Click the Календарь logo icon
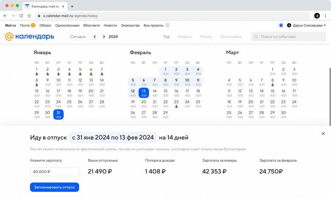 [x=9, y=36]
